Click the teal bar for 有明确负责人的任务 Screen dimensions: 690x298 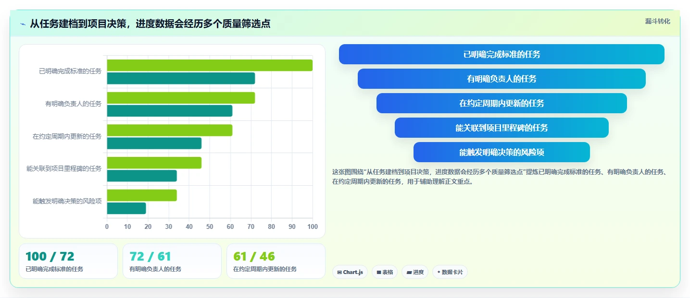tap(170, 111)
